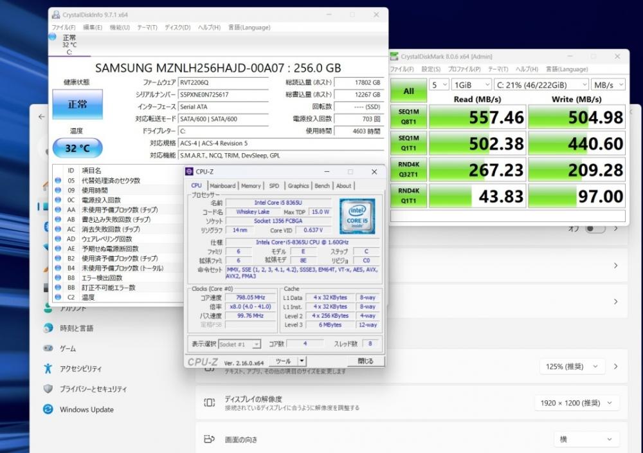Open the 横 orientation dropdown
Image resolution: width=643 pixels, height=453 pixels.
point(586,439)
